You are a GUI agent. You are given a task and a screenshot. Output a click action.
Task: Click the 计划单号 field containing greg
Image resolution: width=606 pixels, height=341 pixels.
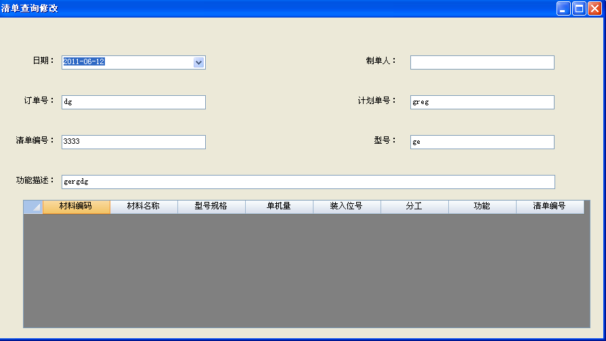coord(482,102)
